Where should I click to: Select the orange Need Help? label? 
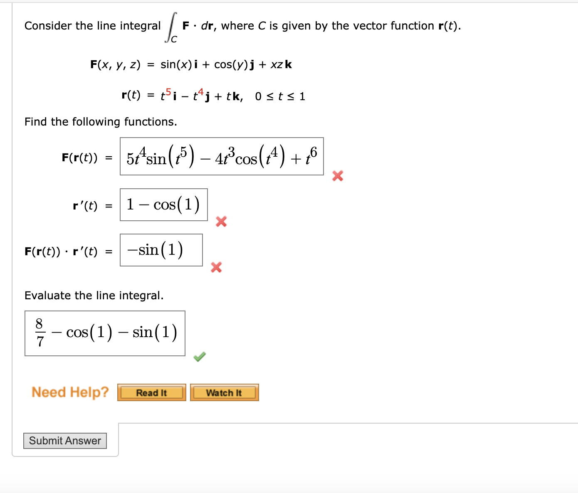pos(70,391)
